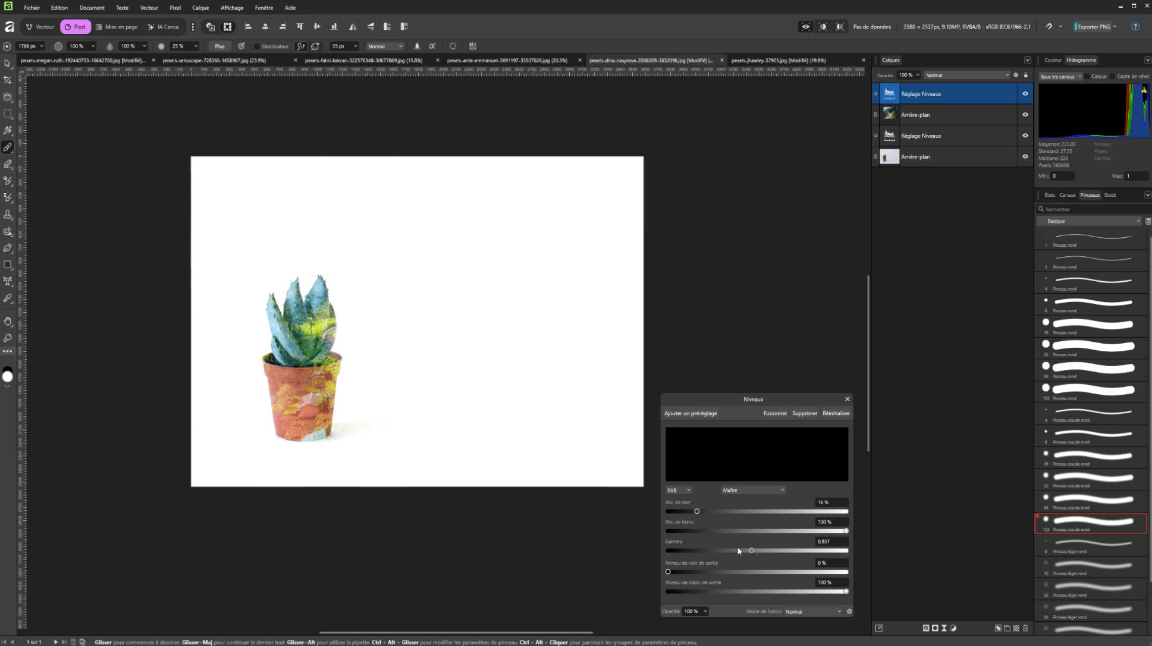This screenshot has height=646, width=1152.
Task: Open the Calque menu
Action: pyautogui.click(x=200, y=8)
